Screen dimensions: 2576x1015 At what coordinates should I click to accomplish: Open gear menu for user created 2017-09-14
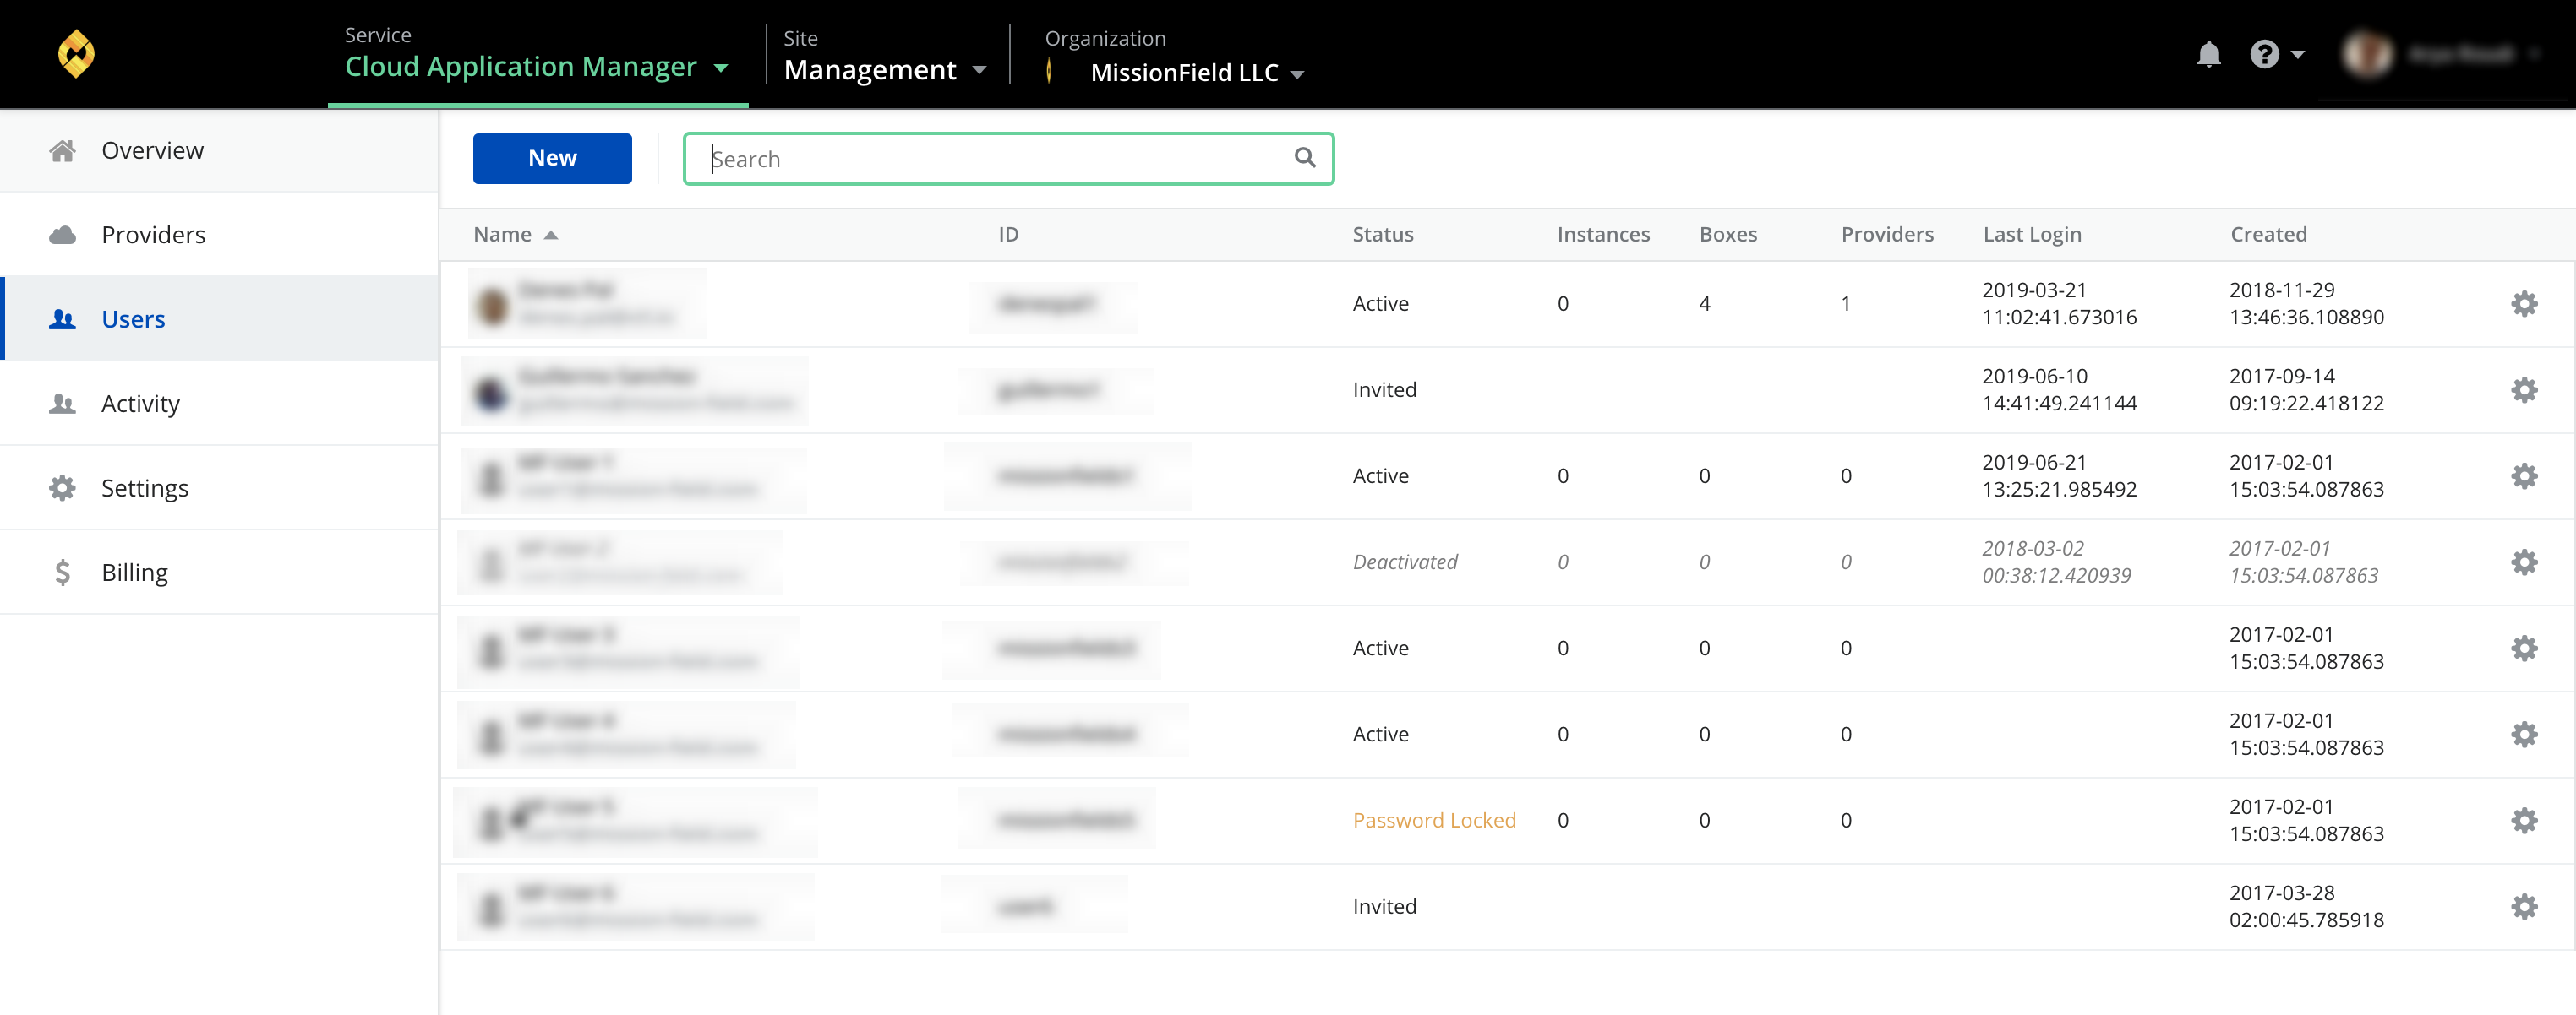pos(2524,389)
